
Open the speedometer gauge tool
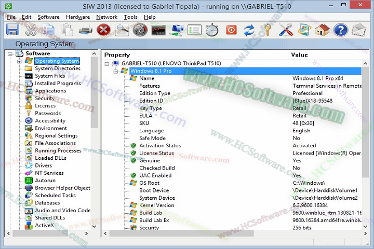pos(140,30)
